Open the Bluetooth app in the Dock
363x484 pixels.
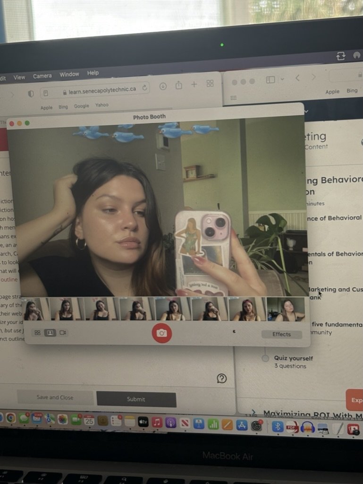pos(278,427)
